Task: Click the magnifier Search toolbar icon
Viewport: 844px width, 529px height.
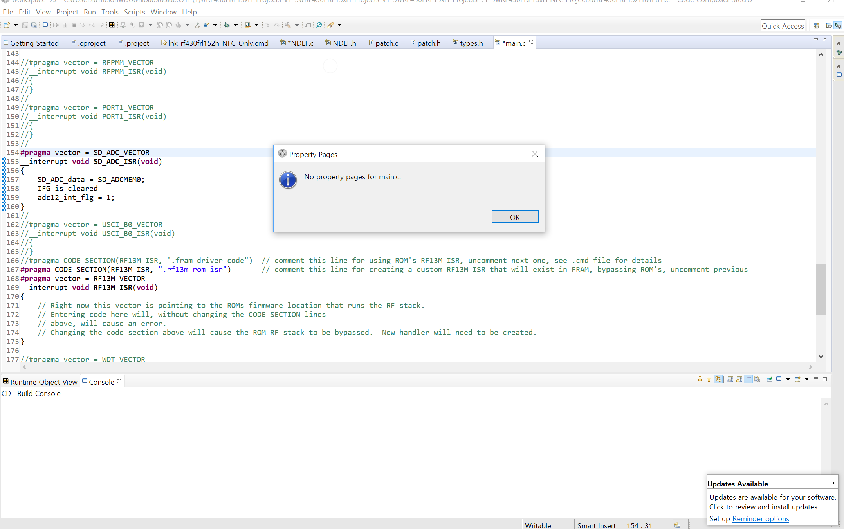Action: click(x=319, y=25)
